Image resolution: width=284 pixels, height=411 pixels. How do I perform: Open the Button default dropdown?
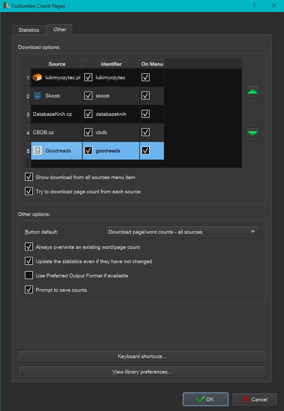182,232
